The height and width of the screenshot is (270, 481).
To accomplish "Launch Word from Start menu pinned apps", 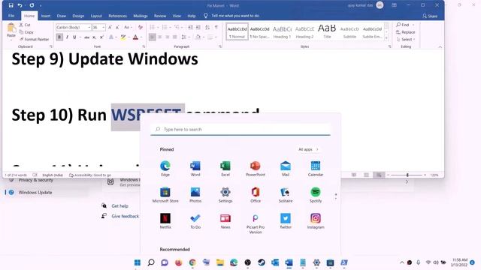I will click(x=195, y=168).
